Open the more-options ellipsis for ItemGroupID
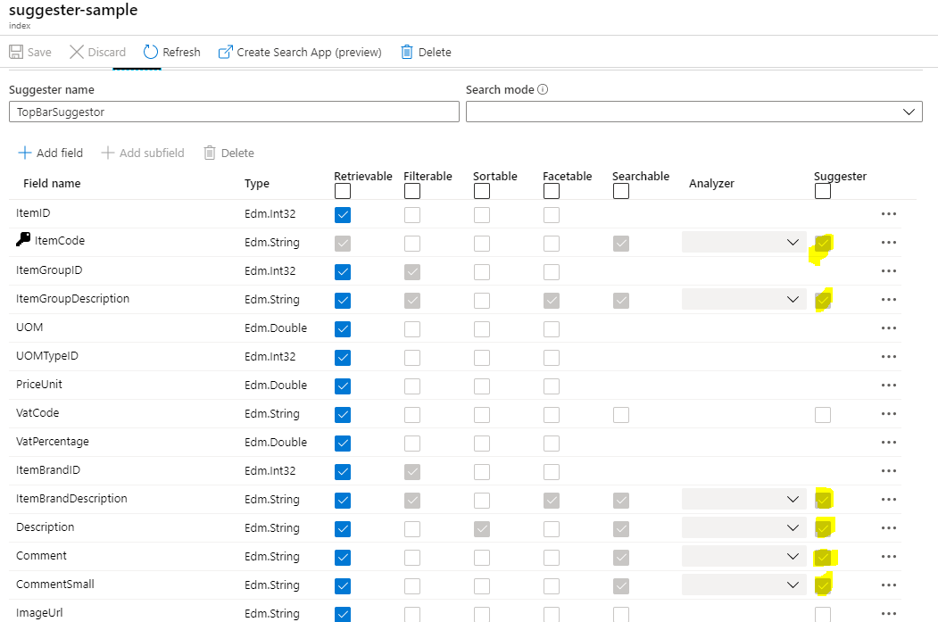Image resolution: width=938 pixels, height=622 pixels. [x=889, y=271]
